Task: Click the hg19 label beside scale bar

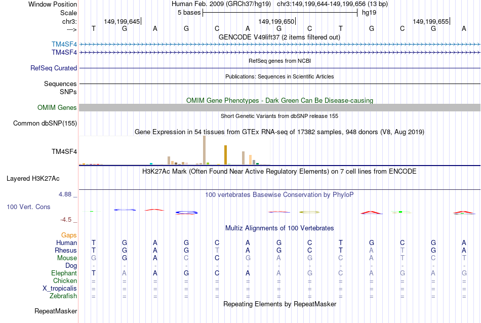Action: (x=369, y=13)
